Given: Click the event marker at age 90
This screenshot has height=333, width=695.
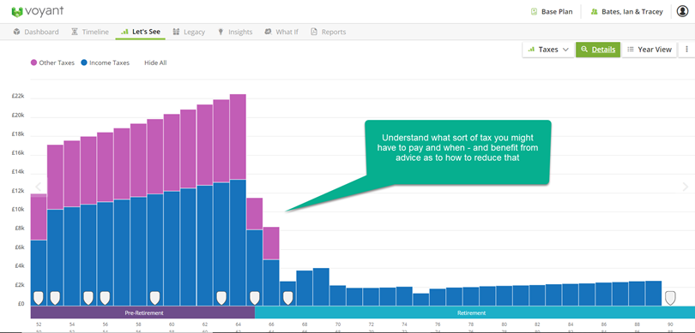Looking at the screenshot, I should tap(670, 298).
